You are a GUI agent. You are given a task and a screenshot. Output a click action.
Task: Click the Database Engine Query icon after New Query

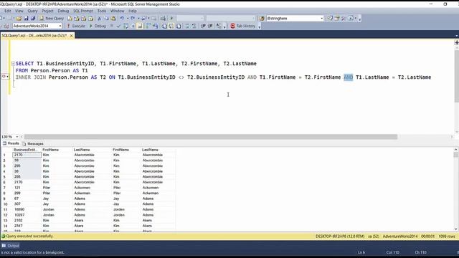coord(70,18)
